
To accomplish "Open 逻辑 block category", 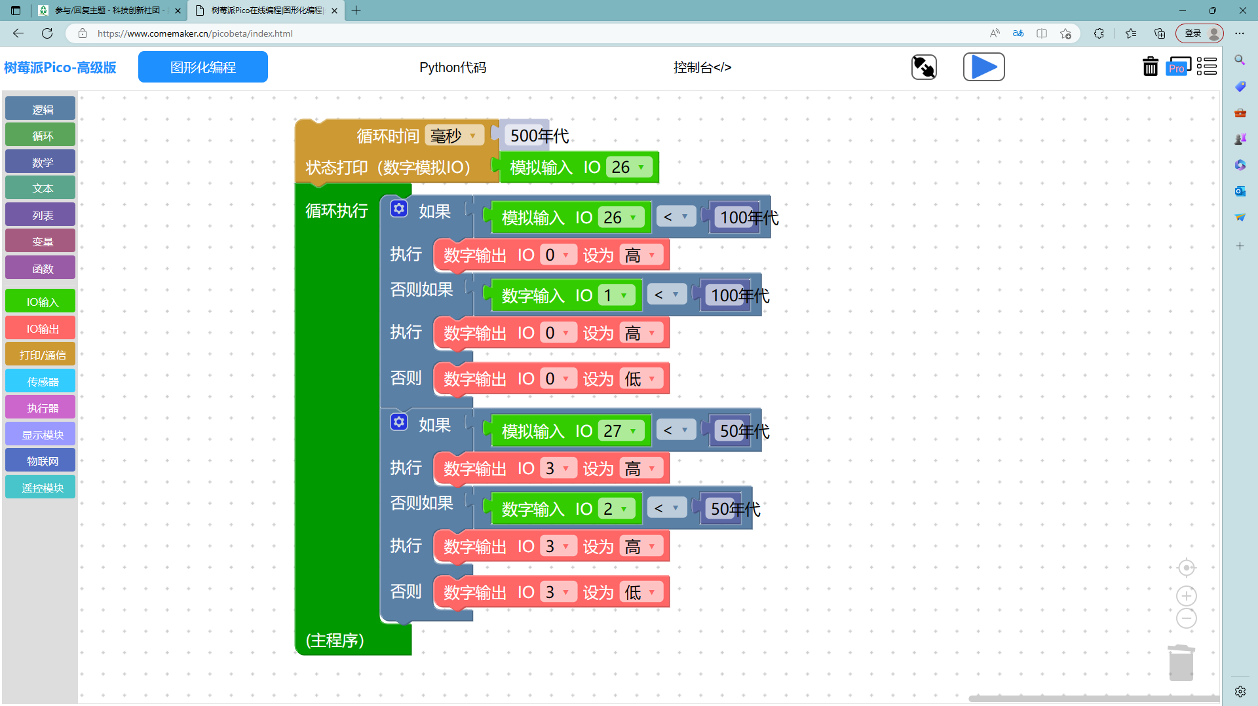I will pyautogui.click(x=41, y=109).
